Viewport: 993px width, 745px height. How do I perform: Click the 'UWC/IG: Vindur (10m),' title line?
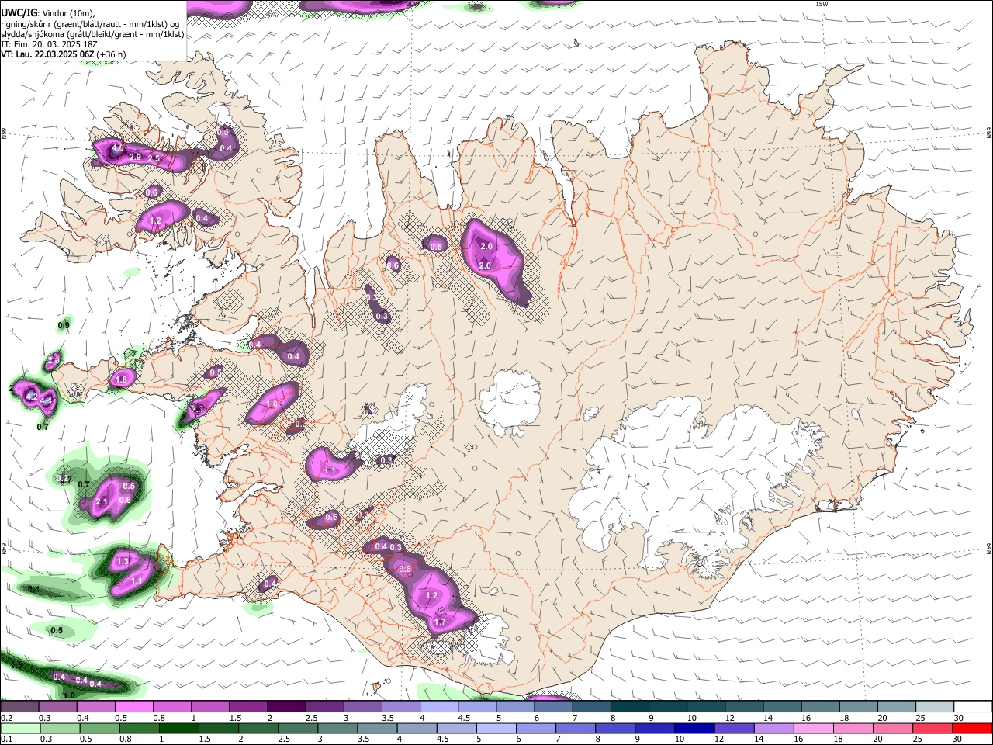tap(47, 12)
